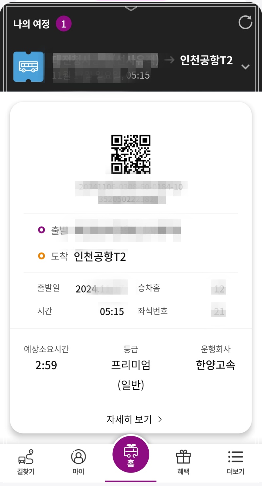Open the 마이 profile icon
Image resolution: width=262 pixels, height=486 pixels.
[78, 457]
